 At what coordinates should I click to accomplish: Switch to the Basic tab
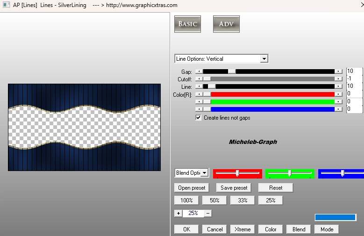pyautogui.click(x=187, y=24)
